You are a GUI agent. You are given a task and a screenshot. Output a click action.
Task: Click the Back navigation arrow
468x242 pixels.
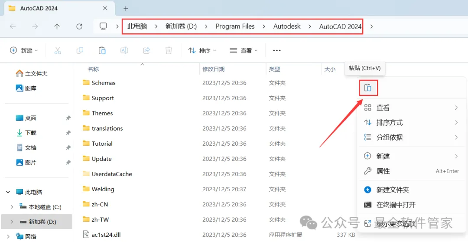13,26
